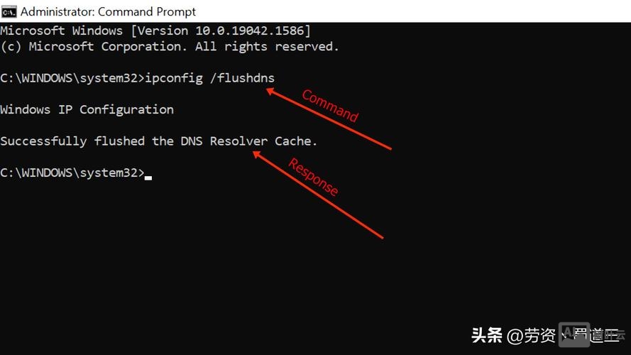The height and width of the screenshot is (355, 631).
Task: Click the version number 10.0.19042.1586
Action: click(x=250, y=31)
